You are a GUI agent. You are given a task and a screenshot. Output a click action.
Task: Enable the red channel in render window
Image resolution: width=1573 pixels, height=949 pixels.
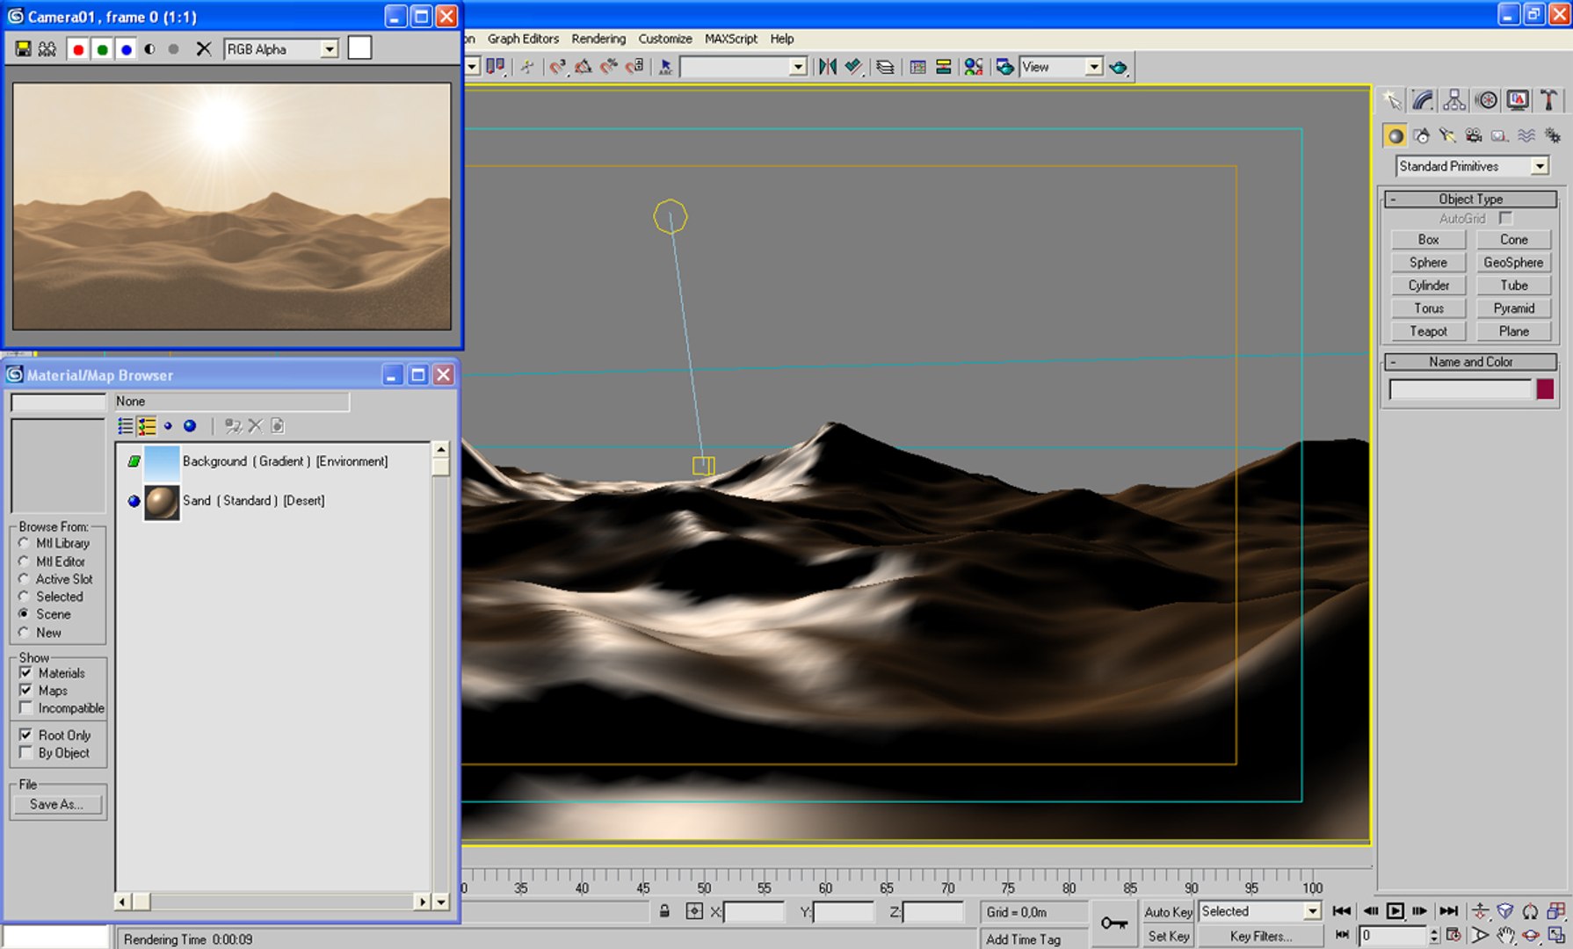coord(78,49)
